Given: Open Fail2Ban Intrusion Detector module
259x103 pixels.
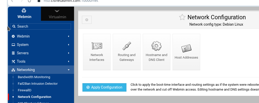Looking at the screenshot, I should [x=38, y=83].
